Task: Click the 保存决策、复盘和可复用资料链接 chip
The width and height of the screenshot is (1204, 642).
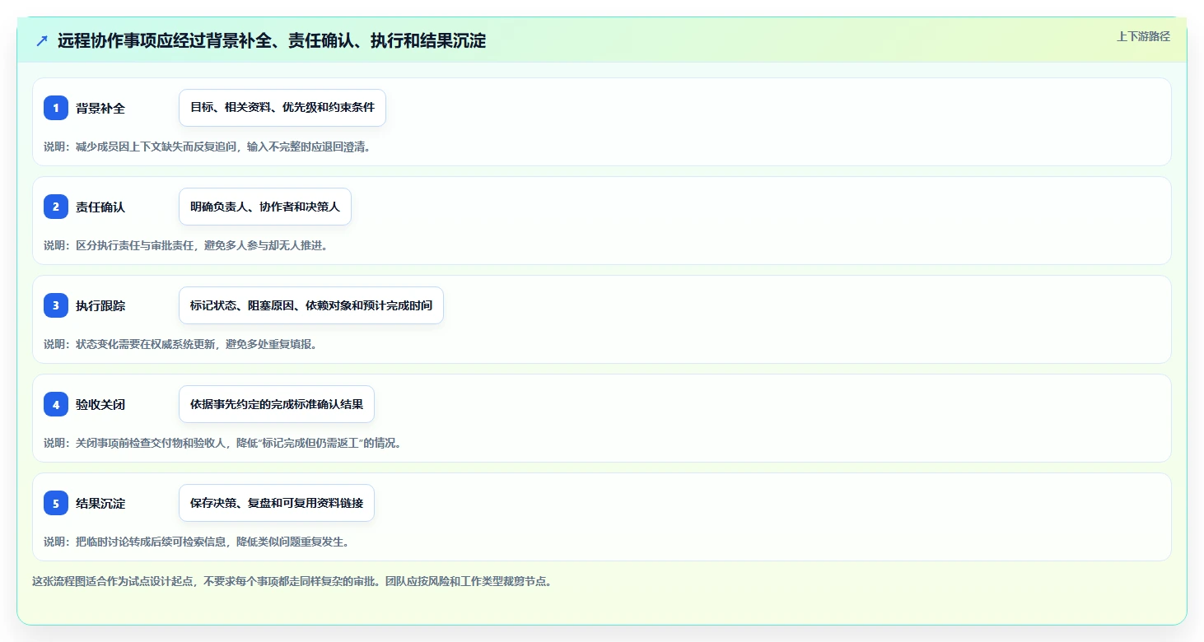Action: click(x=277, y=503)
